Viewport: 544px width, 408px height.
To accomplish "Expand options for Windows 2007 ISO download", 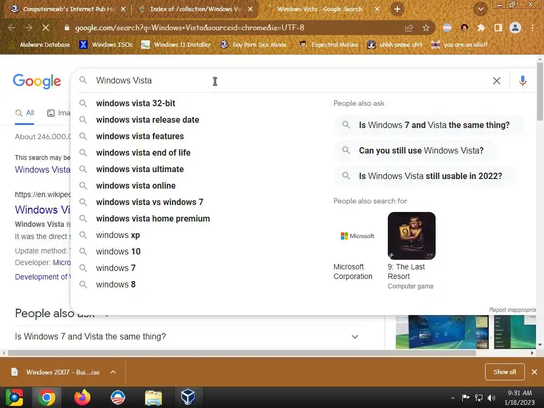I will pyautogui.click(x=113, y=372).
